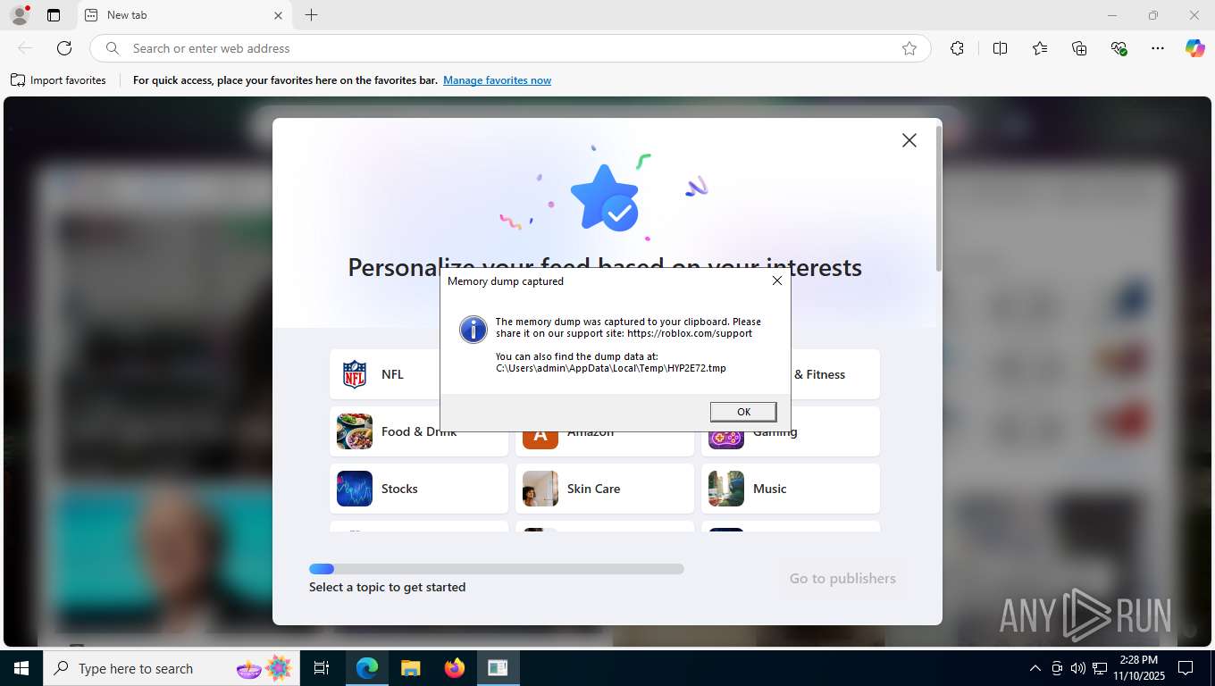The image size is (1215, 686).
Task: Add page to favorites star icon
Action: [909, 48]
